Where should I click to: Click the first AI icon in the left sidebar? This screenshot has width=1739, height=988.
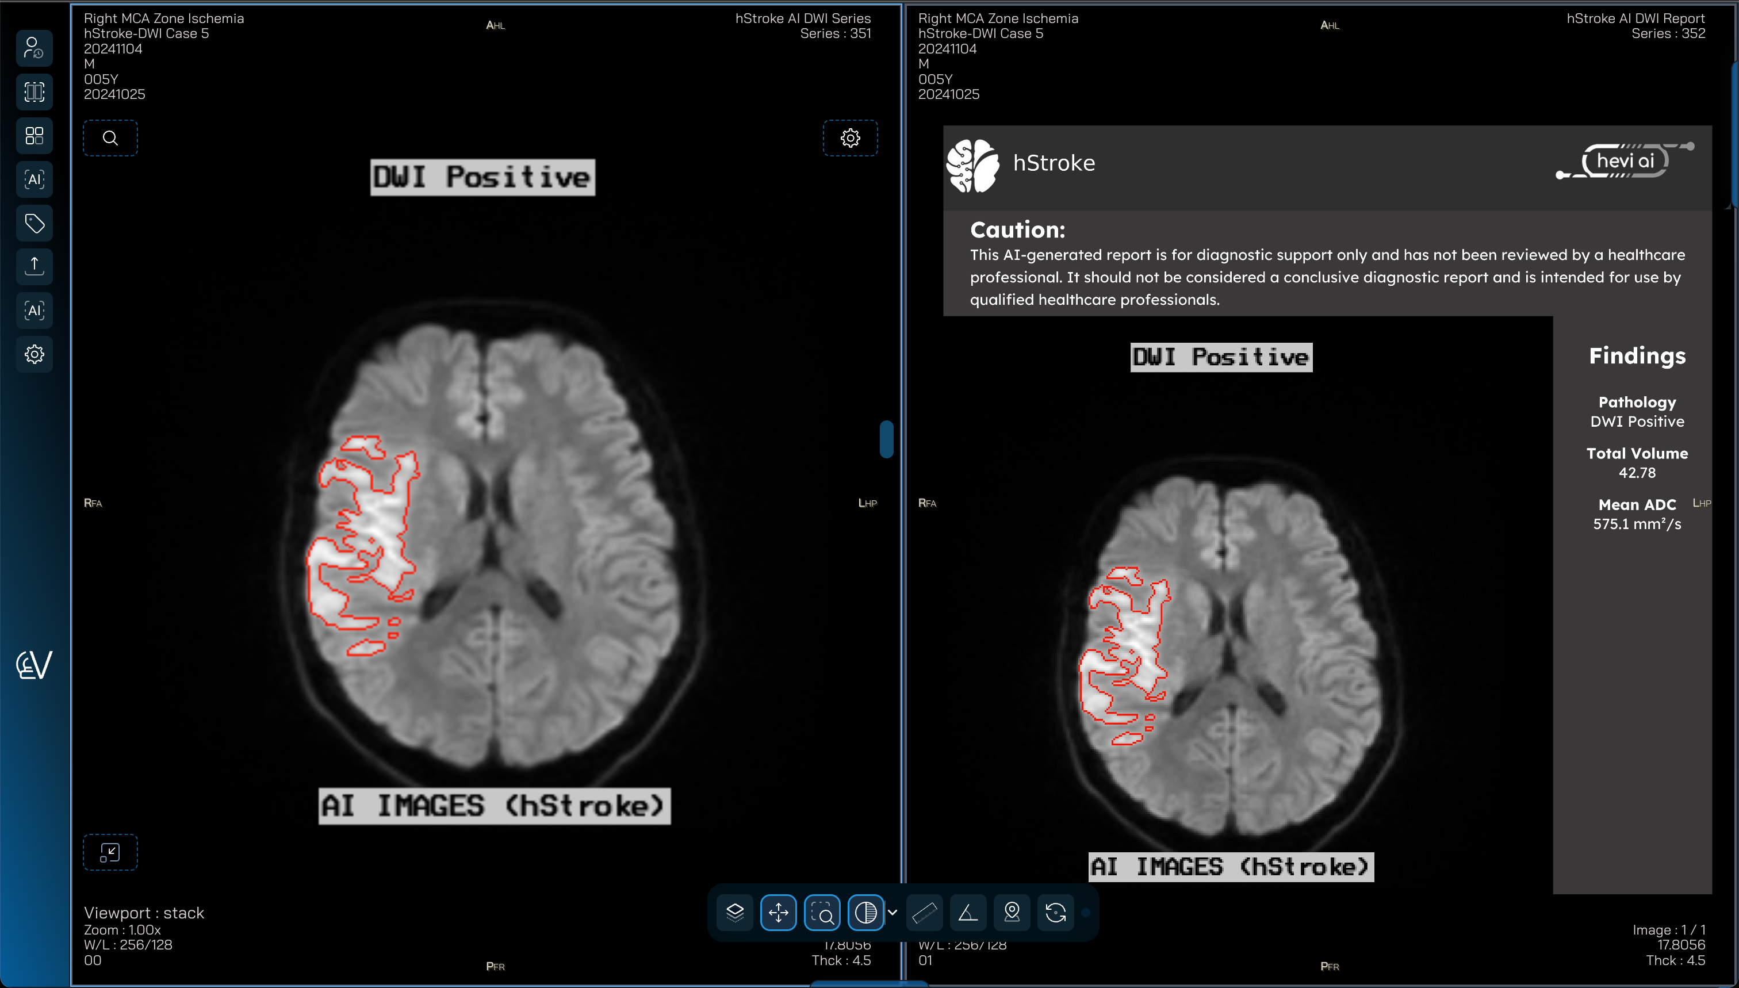[34, 179]
